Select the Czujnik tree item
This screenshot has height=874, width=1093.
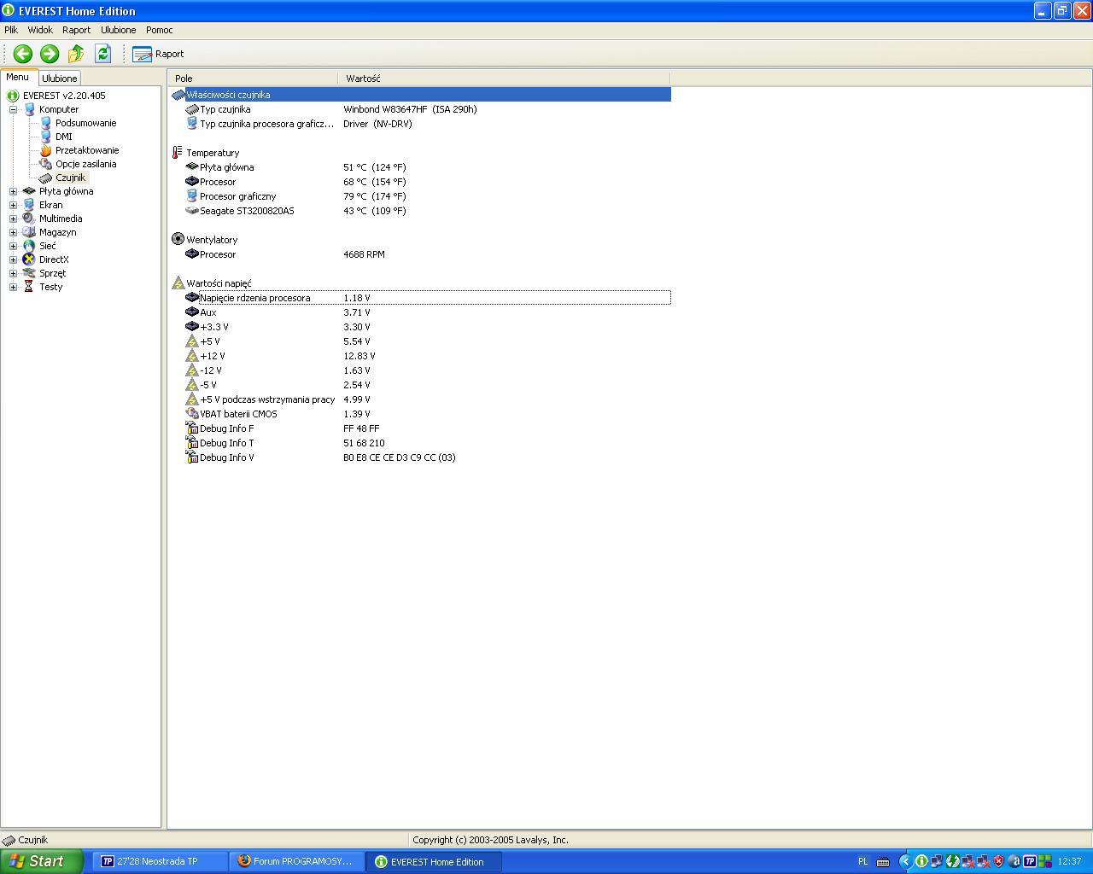coord(71,178)
